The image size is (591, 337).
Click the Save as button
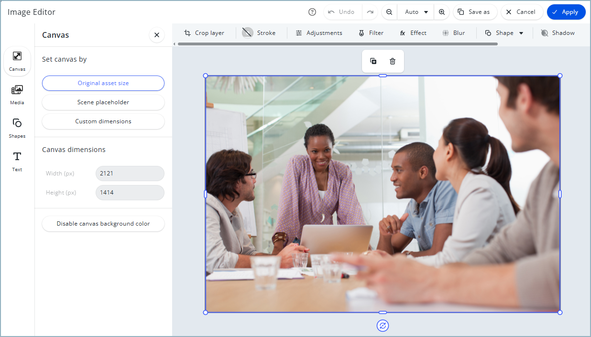(x=475, y=12)
